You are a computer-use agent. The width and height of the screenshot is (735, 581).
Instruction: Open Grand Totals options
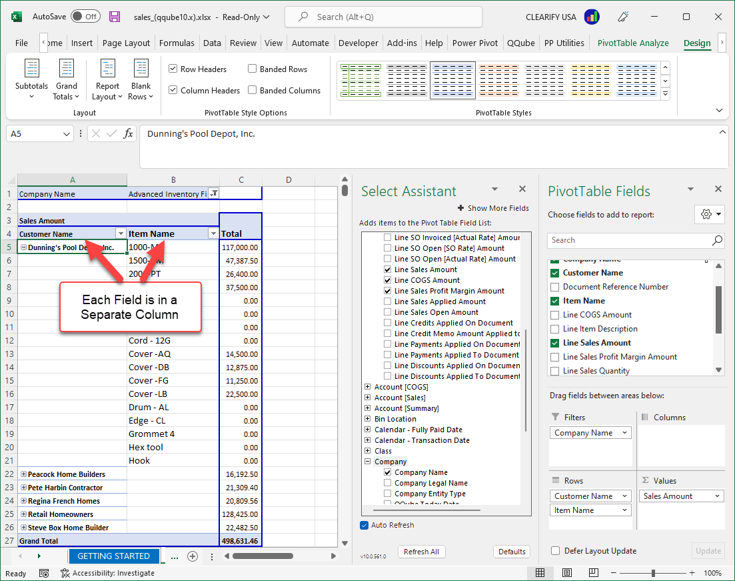tap(66, 79)
